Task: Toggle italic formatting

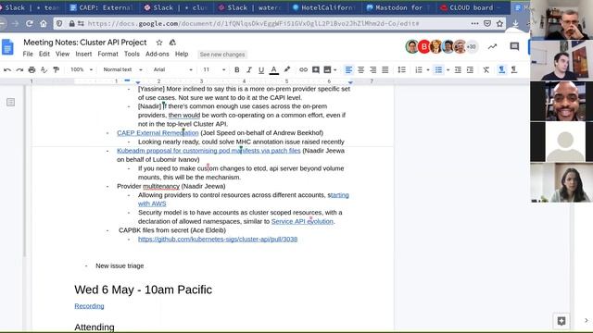Action: pos(249,70)
